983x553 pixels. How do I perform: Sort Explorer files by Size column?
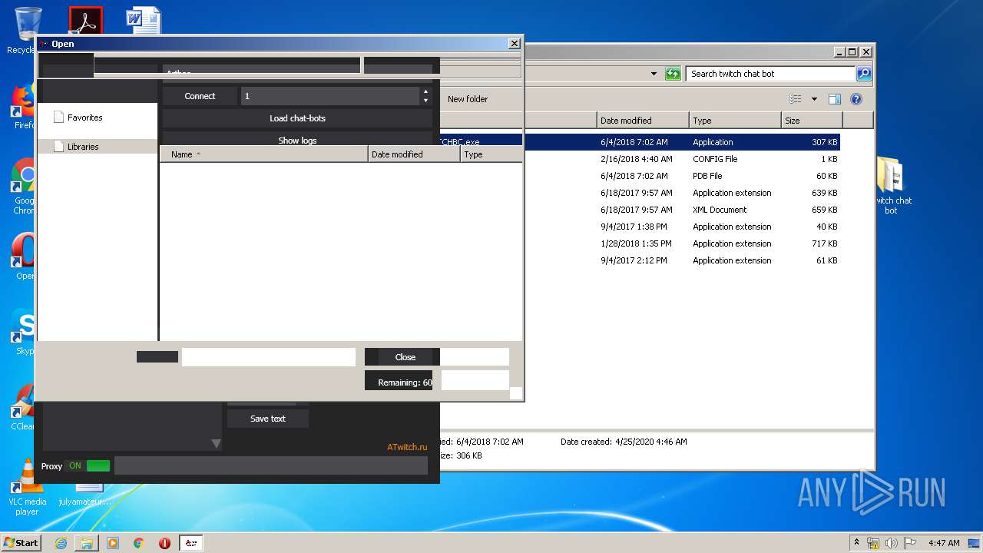click(812, 121)
